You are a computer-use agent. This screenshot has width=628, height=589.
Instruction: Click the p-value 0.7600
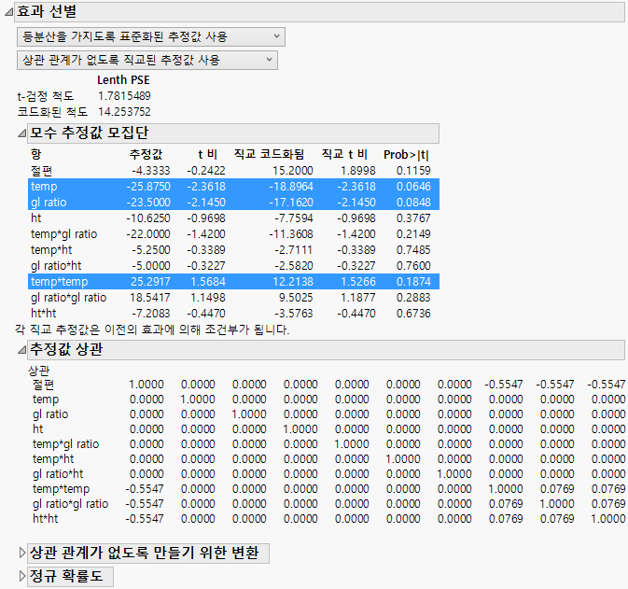click(413, 266)
